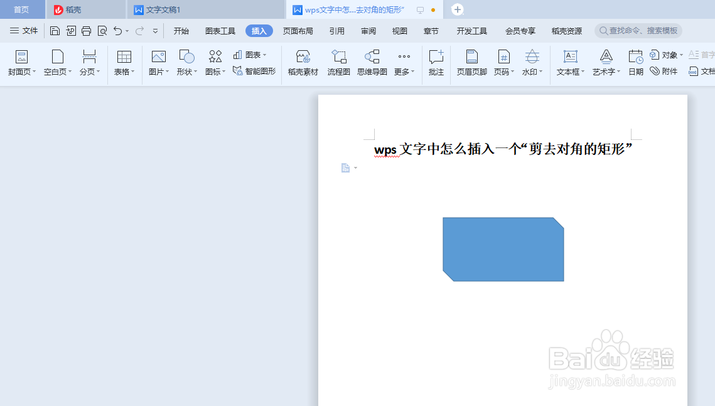Undo the last action
Viewport: 715px width, 406px height.
(x=117, y=31)
